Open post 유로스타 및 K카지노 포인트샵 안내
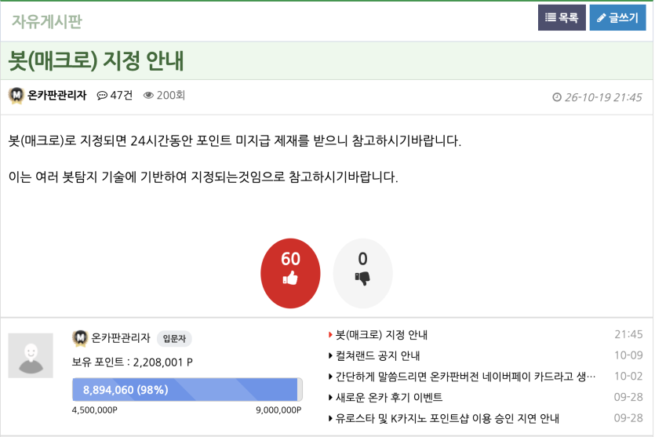The height and width of the screenshot is (437, 655). pos(447,418)
